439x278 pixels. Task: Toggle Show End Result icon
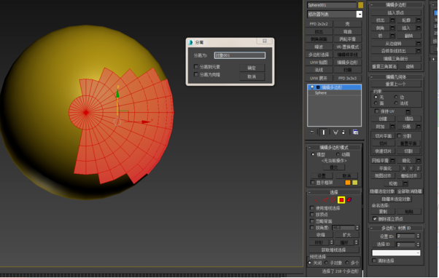324,132
